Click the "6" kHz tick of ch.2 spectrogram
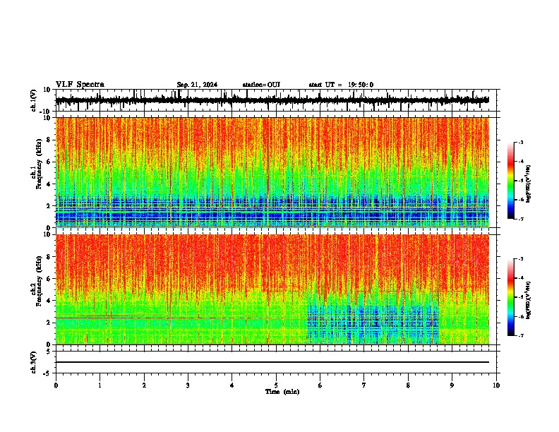The height and width of the screenshot is (432, 559). coord(49,279)
